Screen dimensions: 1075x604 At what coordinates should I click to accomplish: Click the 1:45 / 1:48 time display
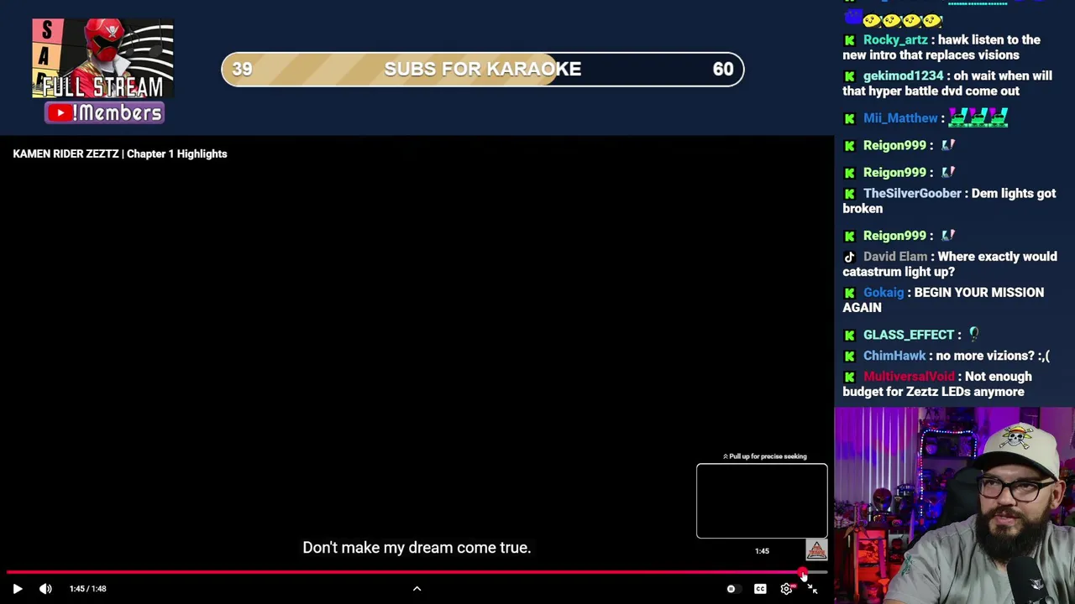(x=88, y=589)
